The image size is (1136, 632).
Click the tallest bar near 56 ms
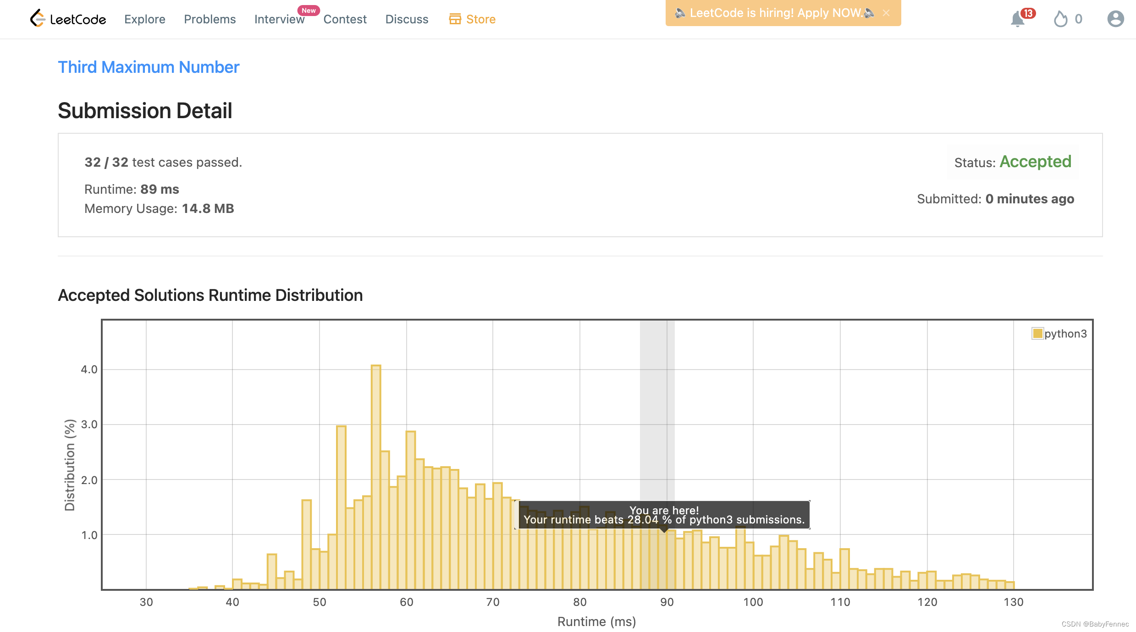tap(376, 476)
